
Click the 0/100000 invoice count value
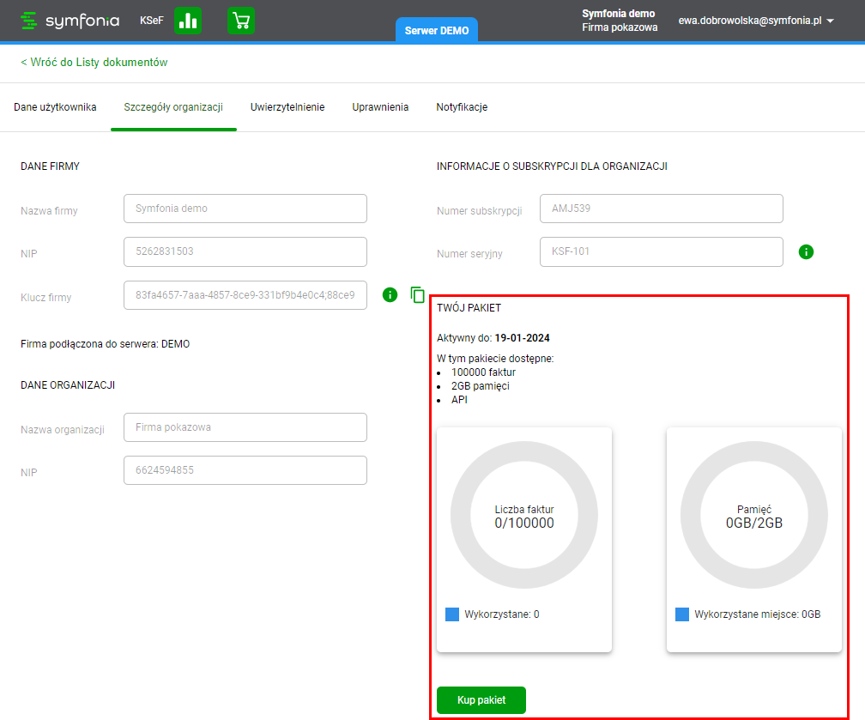(524, 523)
